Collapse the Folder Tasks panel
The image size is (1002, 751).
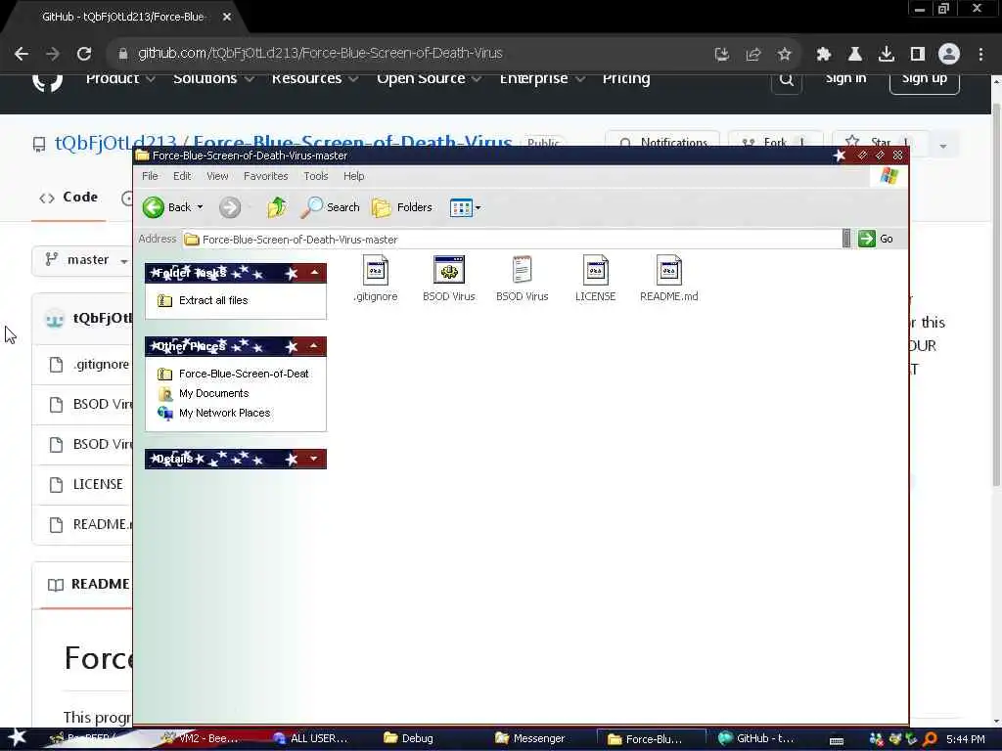coord(314,274)
